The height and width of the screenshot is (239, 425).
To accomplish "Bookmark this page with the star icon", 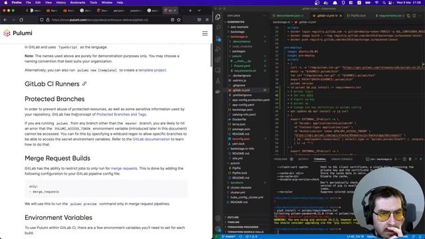I will [179, 20].
